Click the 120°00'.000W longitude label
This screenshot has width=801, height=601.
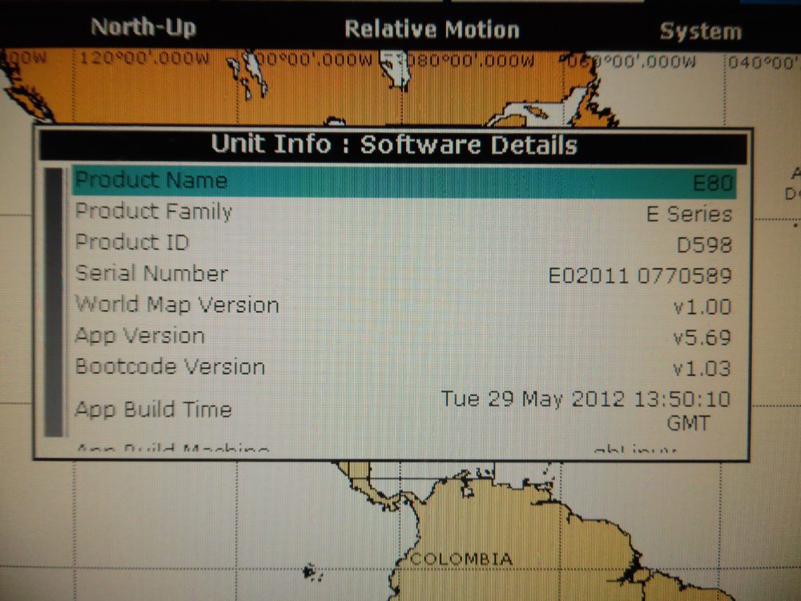[x=144, y=58]
